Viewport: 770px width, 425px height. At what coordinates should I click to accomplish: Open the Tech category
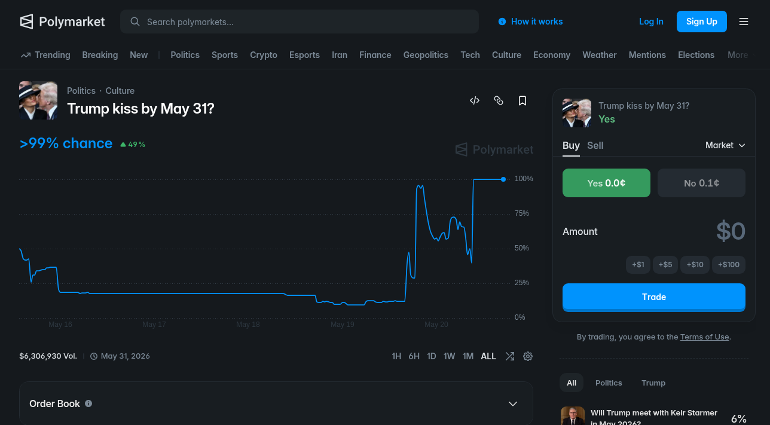click(x=470, y=55)
